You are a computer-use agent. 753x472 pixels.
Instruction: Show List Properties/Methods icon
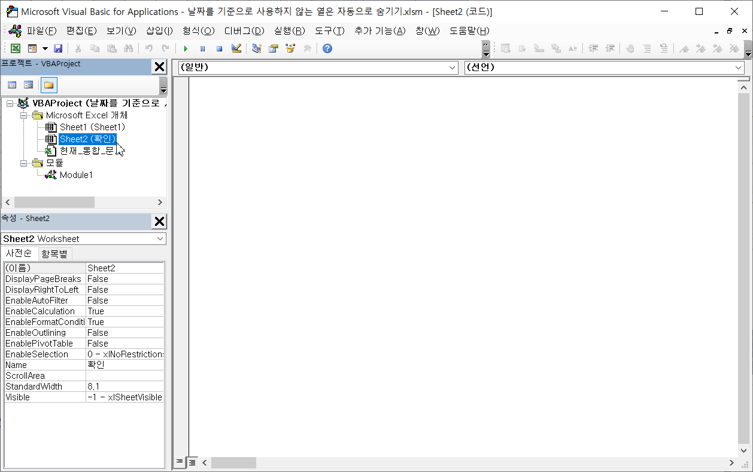tap(505, 48)
